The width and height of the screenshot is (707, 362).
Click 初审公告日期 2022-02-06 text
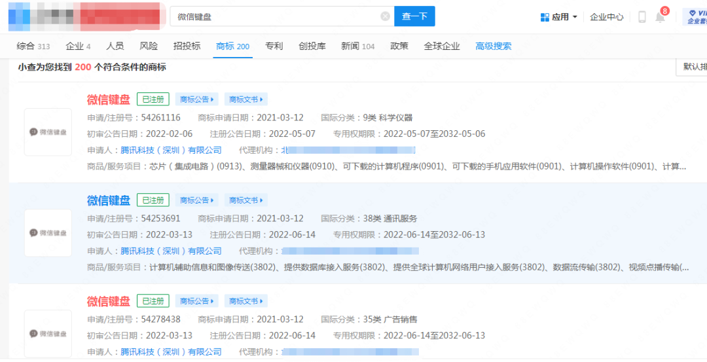[140, 134]
